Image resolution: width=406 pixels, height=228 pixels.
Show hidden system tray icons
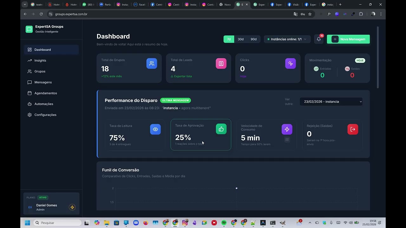(x=310, y=223)
